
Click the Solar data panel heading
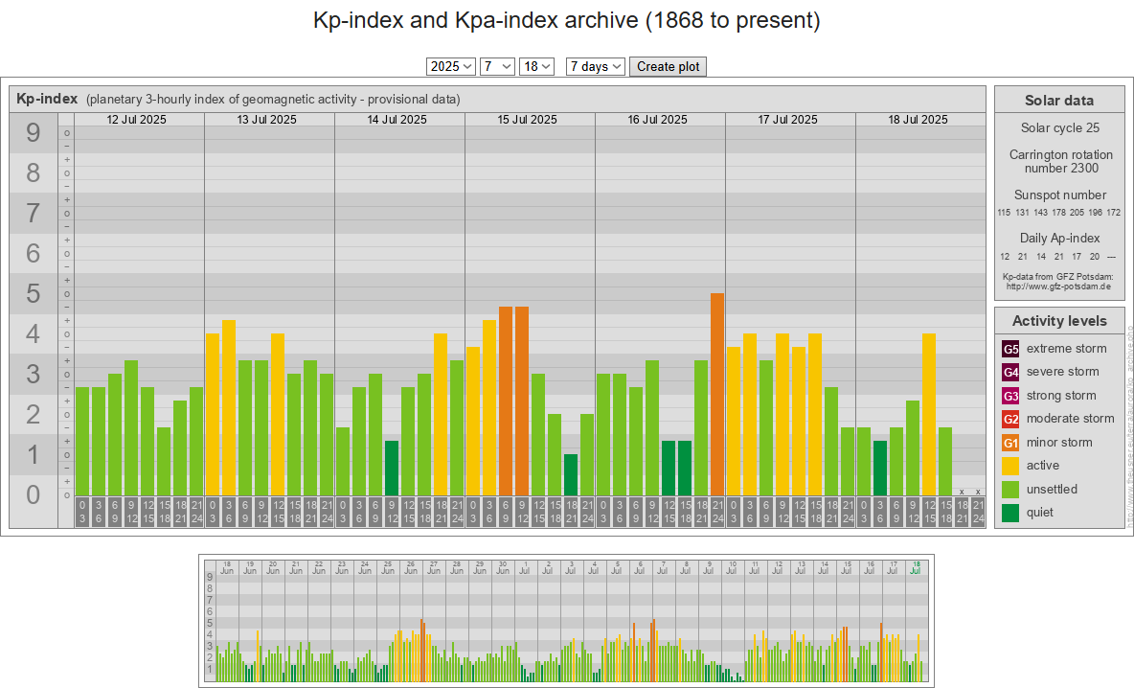point(1059,101)
